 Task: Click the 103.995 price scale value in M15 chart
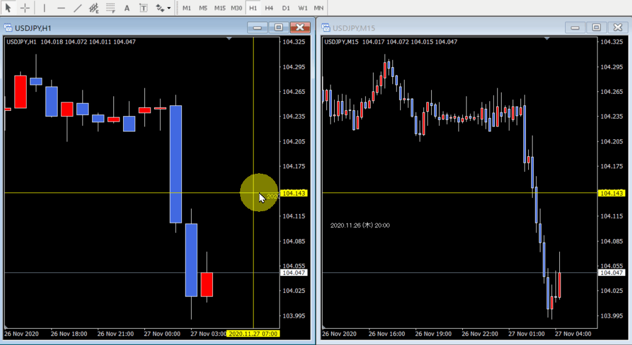pos(611,316)
